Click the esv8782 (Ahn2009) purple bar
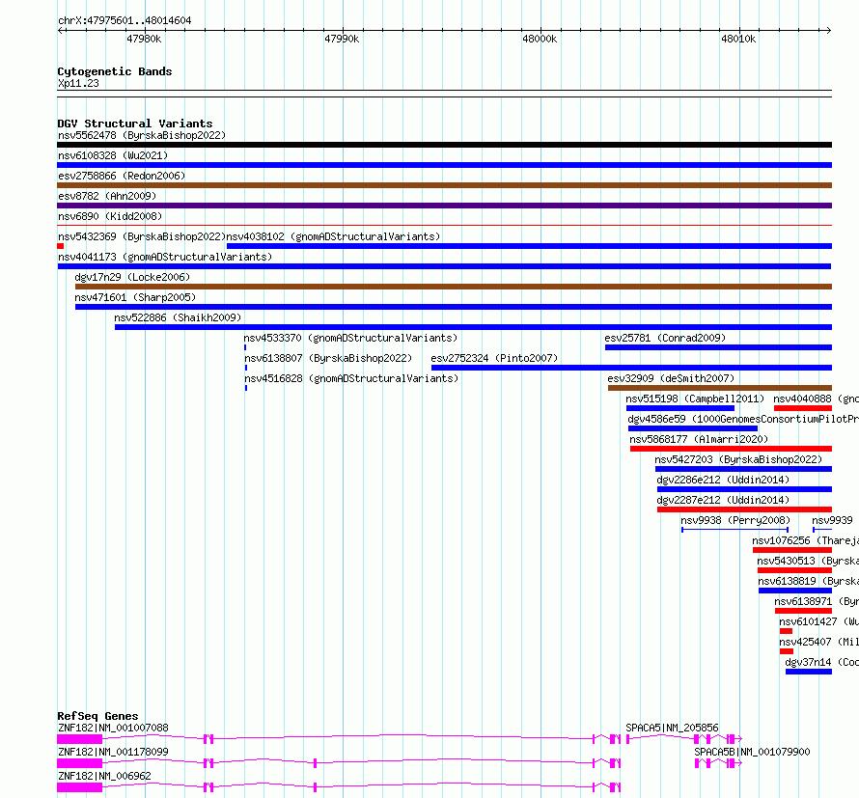This screenshot has width=859, height=798. click(444, 206)
